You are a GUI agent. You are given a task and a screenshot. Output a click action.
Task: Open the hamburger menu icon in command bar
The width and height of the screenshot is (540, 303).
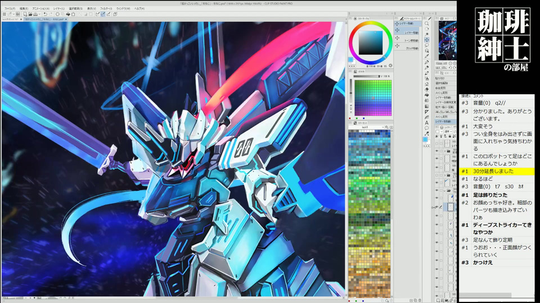point(4,14)
